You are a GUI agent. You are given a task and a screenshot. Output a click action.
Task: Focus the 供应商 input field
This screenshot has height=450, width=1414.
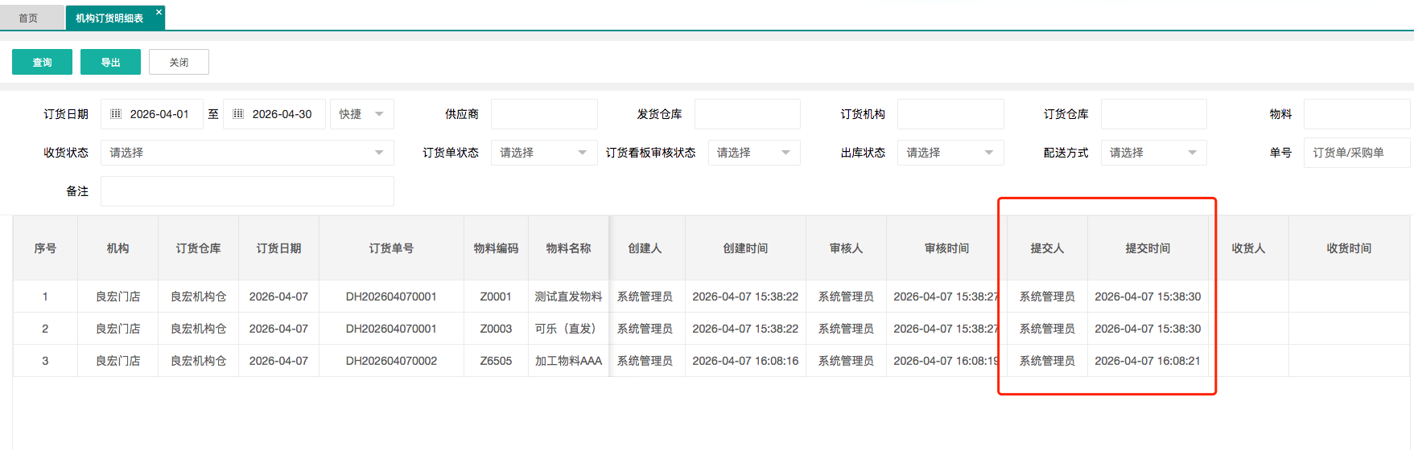[544, 114]
